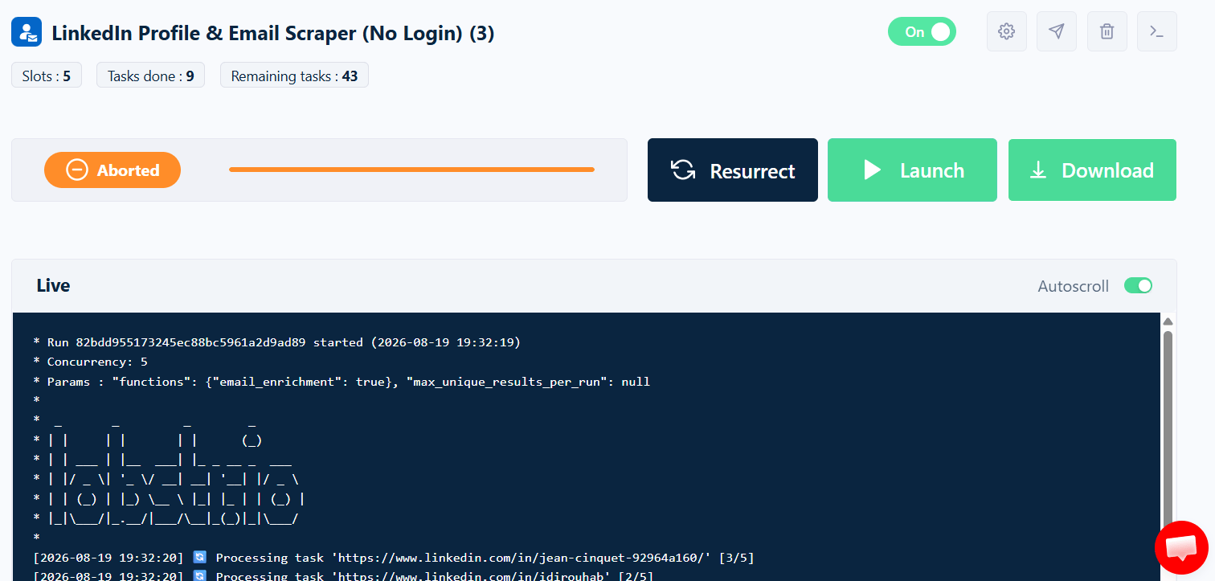
Task: Click the Slots : 5 badge
Action: click(x=47, y=76)
